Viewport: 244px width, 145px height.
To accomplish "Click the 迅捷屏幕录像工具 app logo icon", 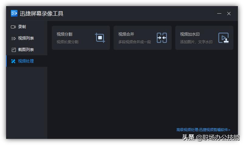I will [x=14, y=13].
